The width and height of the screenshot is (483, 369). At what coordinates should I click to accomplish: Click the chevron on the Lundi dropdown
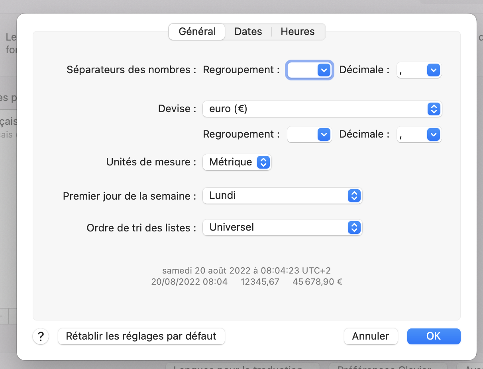tap(354, 196)
